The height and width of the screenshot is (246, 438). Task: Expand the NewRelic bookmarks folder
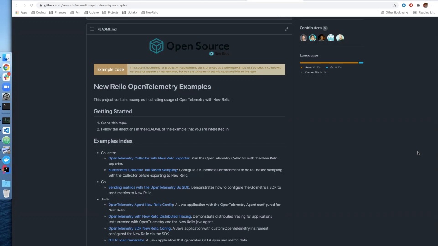pyautogui.click(x=149, y=13)
